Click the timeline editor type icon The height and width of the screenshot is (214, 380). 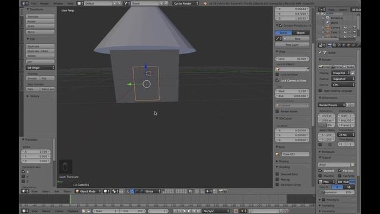click(25, 211)
